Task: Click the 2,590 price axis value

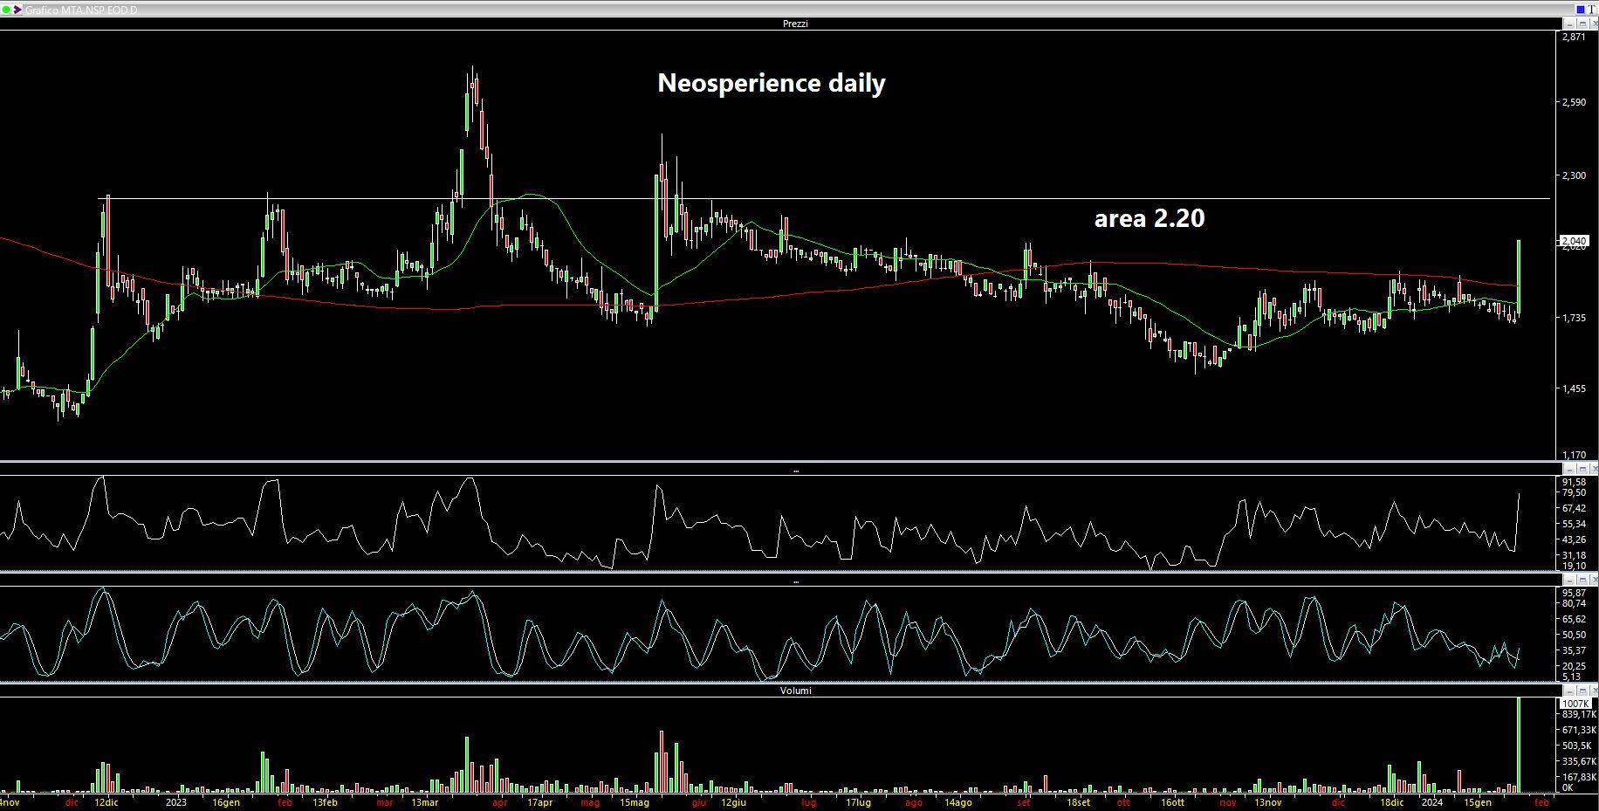Action: [1575, 102]
